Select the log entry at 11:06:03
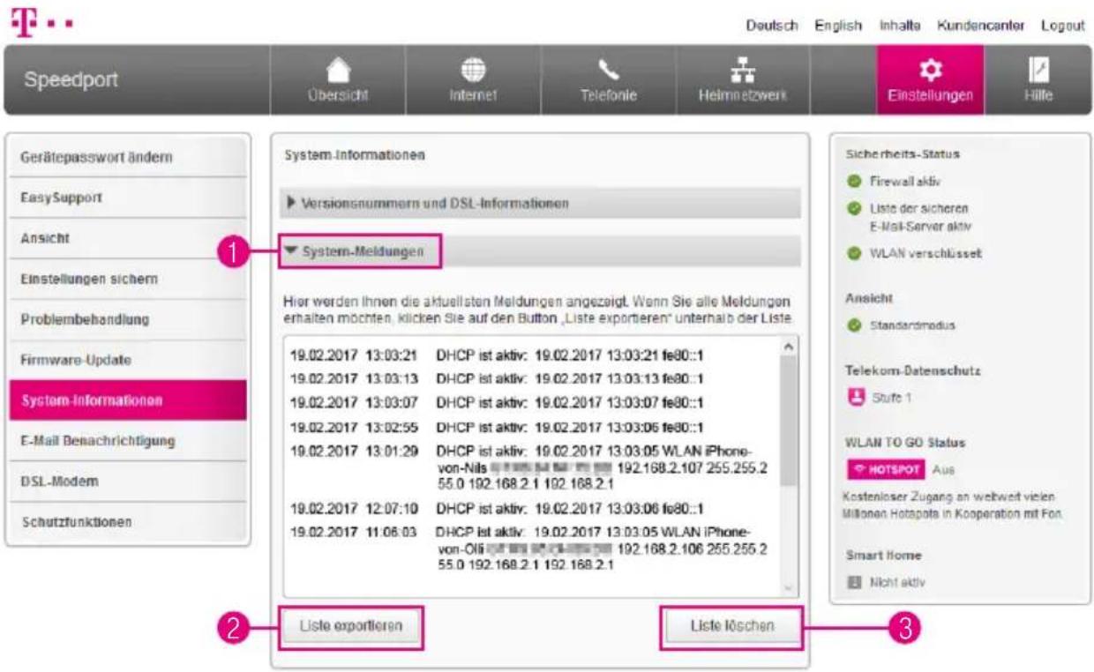The image size is (1094, 672). (x=529, y=549)
